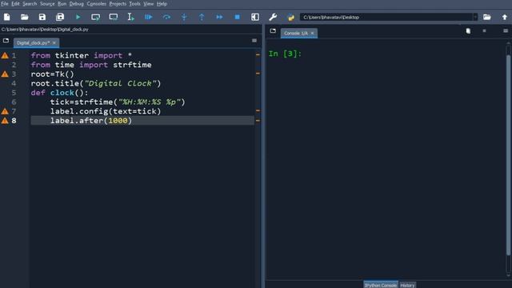Viewport: 512px width, 288px height.
Task: Click the In [3]: console prompt
Action: pos(285,54)
